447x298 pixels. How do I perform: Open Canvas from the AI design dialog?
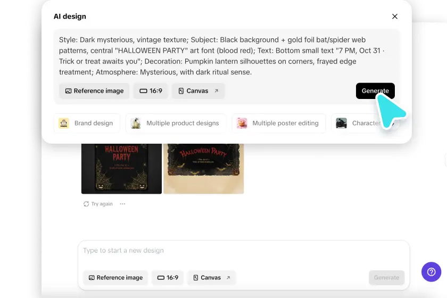click(x=198, y=91)
